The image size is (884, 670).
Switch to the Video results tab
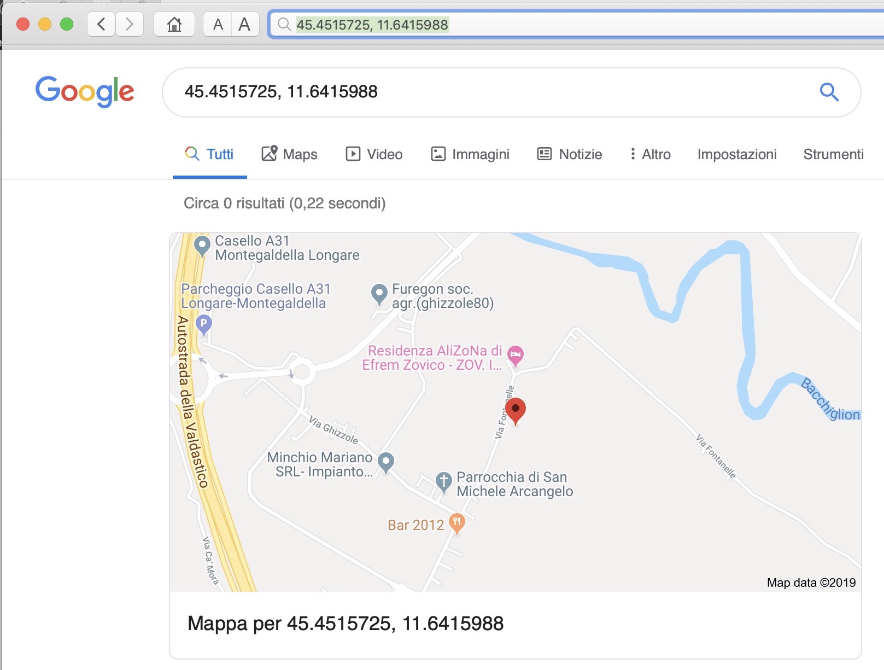pyautogui.click(x=374, y=154)
